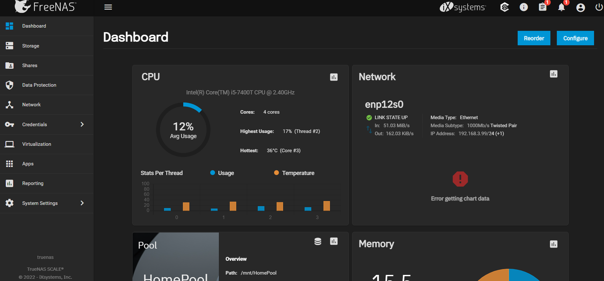The height and width of the screenshot is (281, 604).
Task: Click the Intel Core i5-7400T CPU label
Action: coord(240,92)
